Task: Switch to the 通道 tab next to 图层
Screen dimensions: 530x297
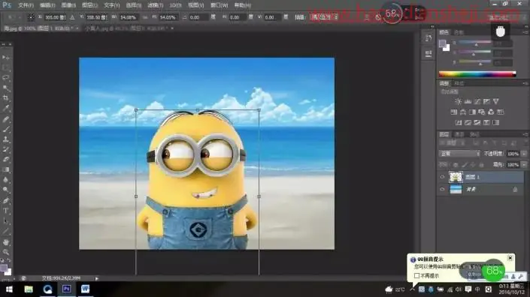Action: 459,134
